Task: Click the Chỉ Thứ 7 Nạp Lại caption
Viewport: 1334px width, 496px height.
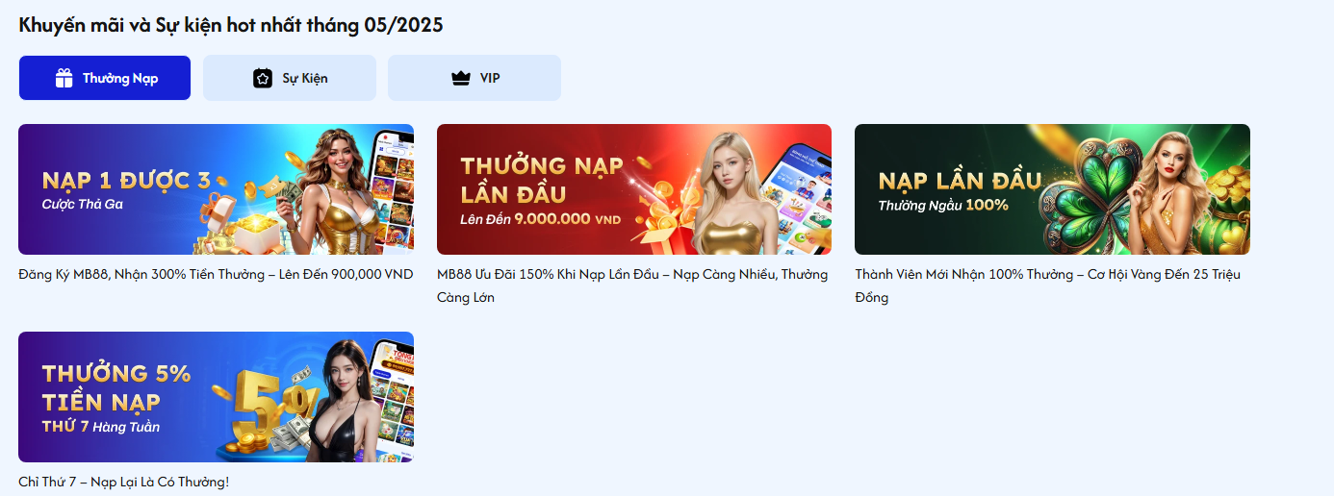Action: click(124, 482)
